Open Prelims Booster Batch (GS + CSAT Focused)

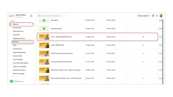pyautogui.click(x=66, y=78)
